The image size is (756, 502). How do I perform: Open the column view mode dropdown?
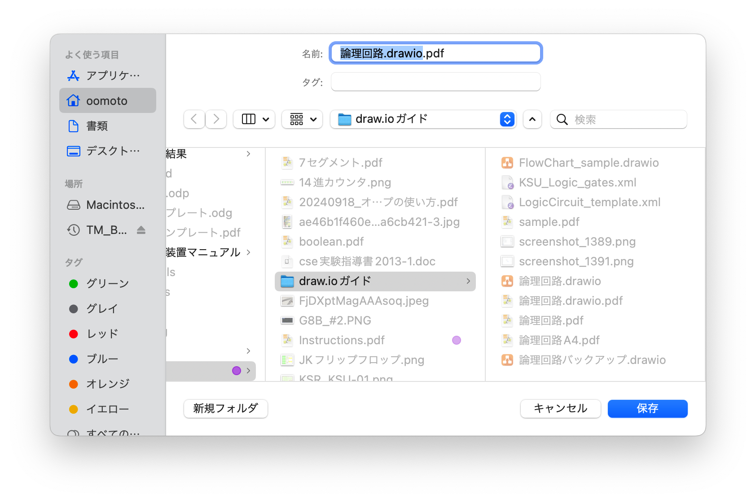click(254, 119)
